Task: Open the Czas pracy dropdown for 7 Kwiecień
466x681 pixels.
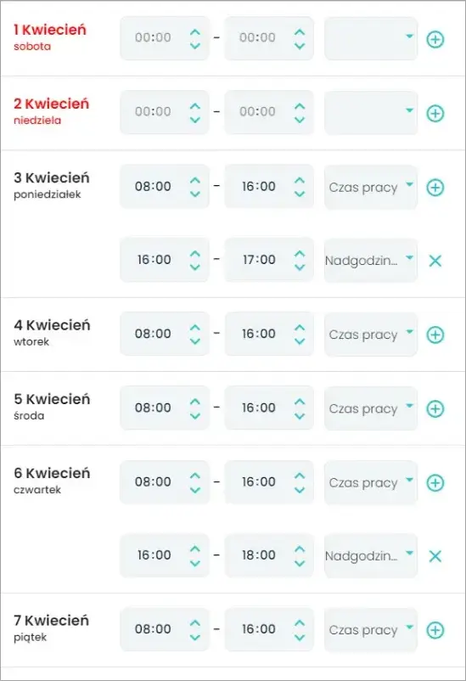Action: 371,629
